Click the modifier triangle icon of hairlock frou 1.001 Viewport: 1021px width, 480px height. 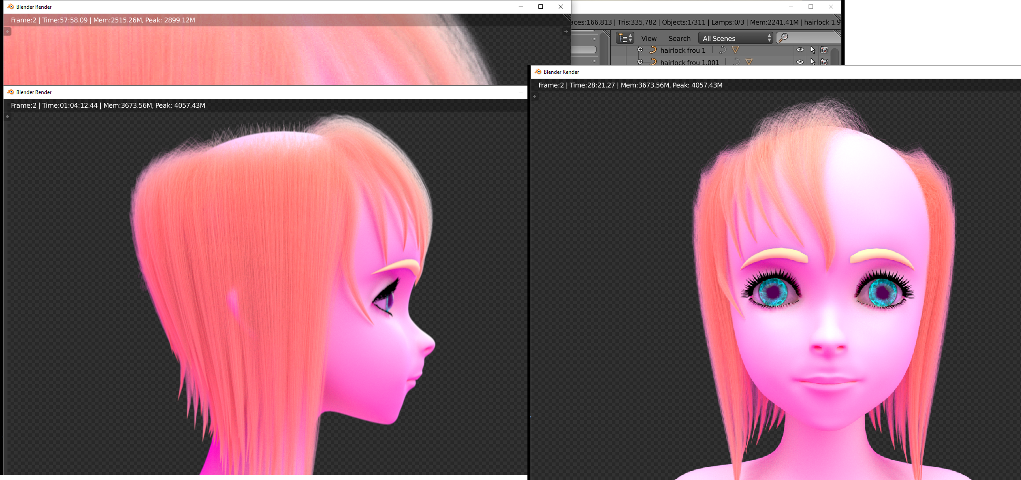tap(749, 62)
